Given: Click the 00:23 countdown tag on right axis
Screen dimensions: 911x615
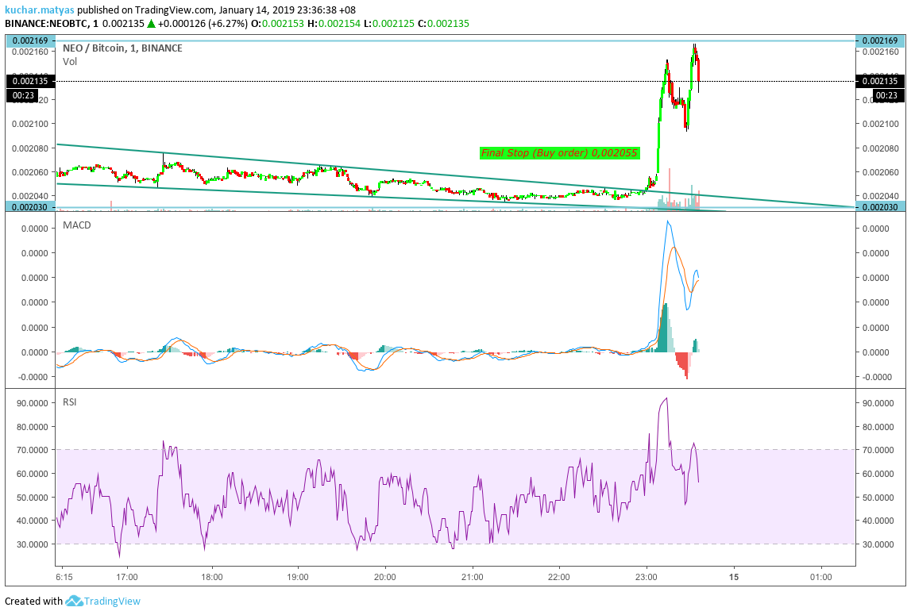Looking at the screenshot, I should click(886, 95).
